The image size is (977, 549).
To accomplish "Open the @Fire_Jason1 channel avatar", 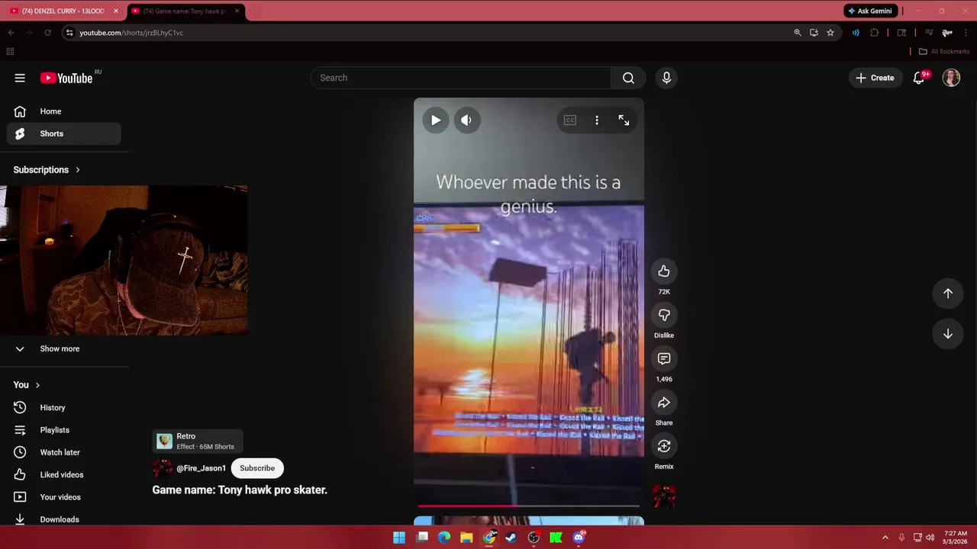I will [163, 468].
